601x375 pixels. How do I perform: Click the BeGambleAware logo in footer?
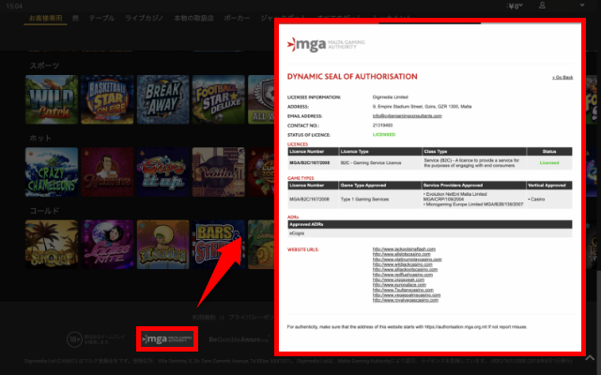pos(239,338)
